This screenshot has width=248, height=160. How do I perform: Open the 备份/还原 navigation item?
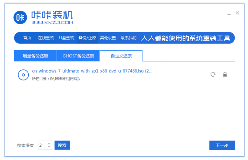tap(87, 38)
